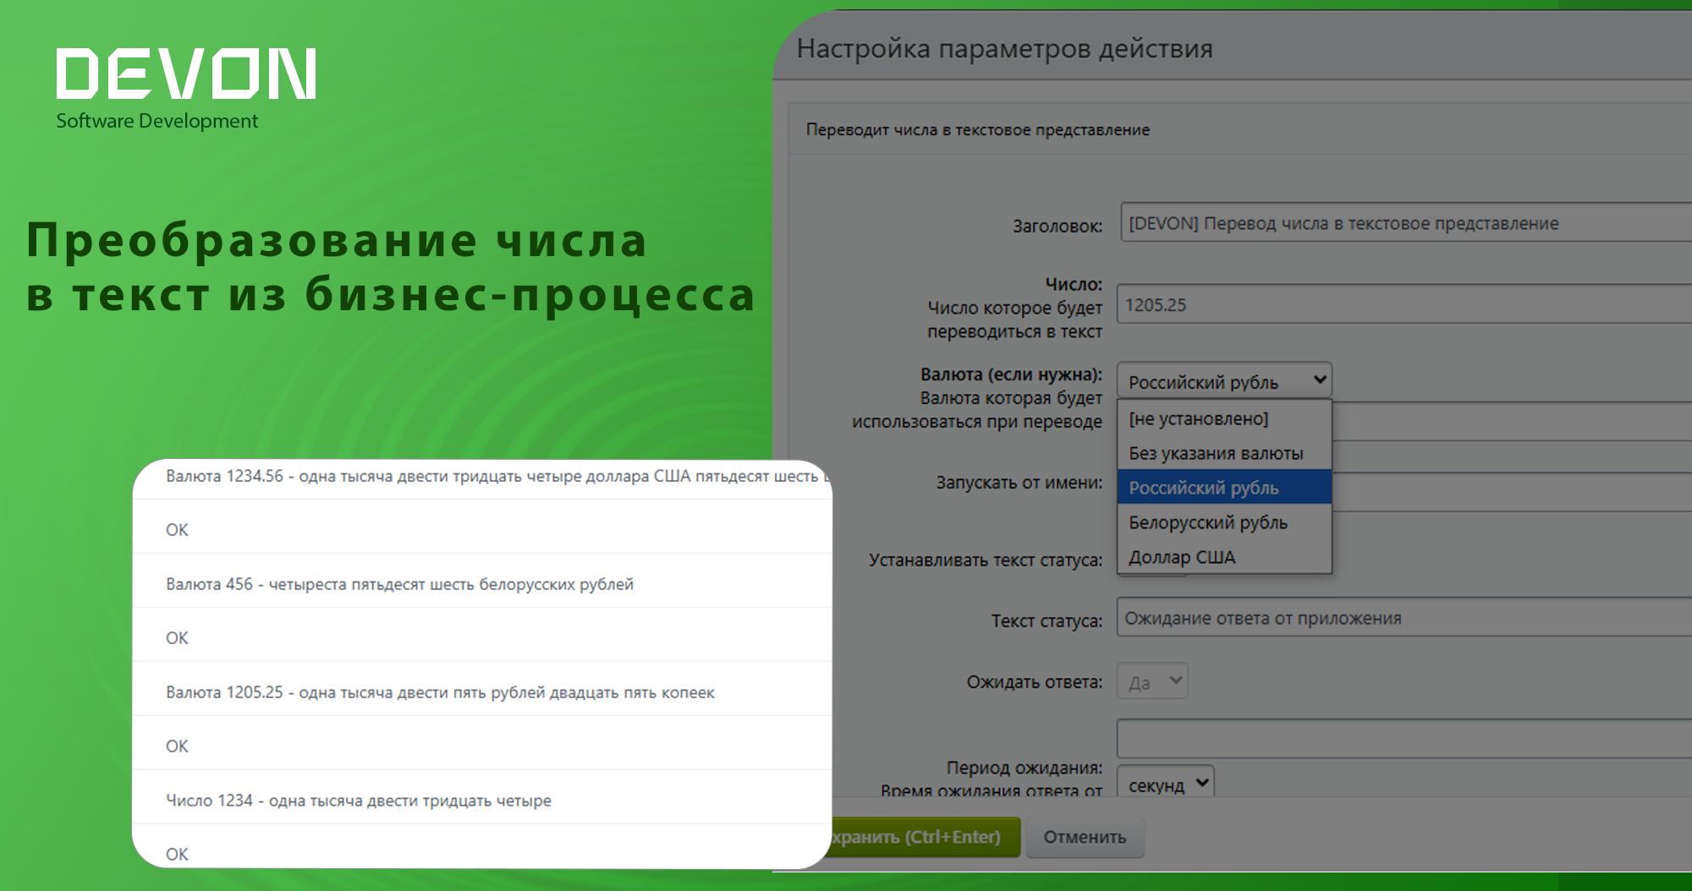The width and height of the screenshot is (1692, 891).
Task: Click the Настройка параметров действия dialog title
Action: pos(1004,49)
